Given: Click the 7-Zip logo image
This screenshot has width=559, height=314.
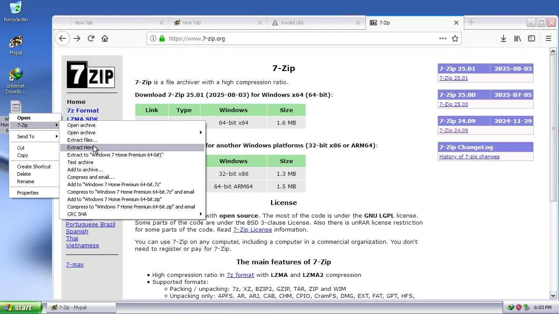Looking at the screenshot, I should tap(91, 75).
